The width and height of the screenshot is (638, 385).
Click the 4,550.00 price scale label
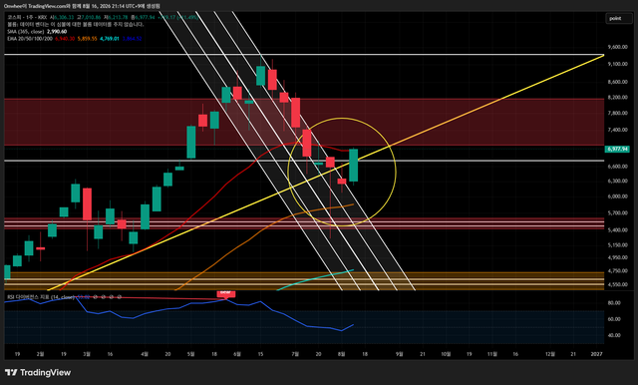click(618, 284)
